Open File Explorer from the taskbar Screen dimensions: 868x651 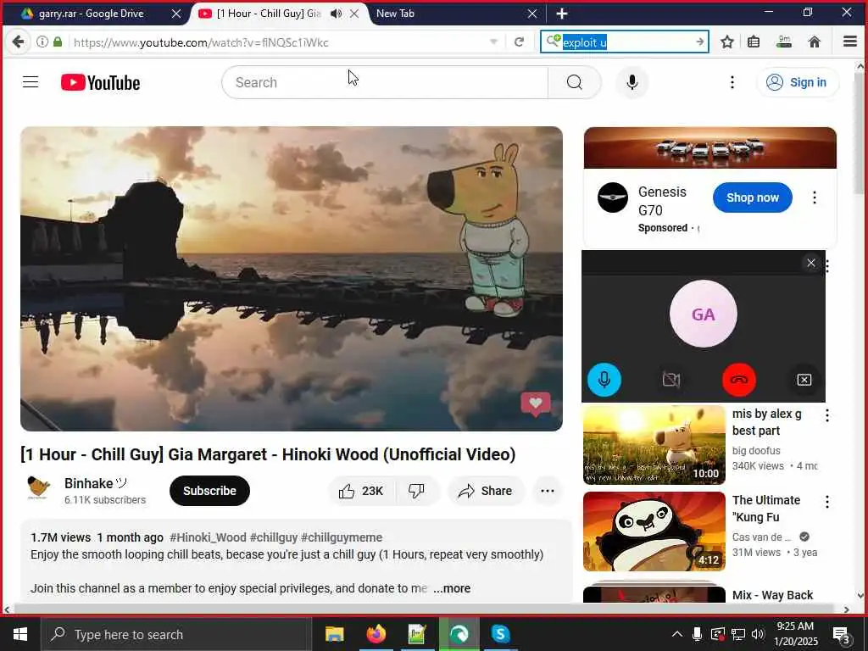(x=334, y=634)
